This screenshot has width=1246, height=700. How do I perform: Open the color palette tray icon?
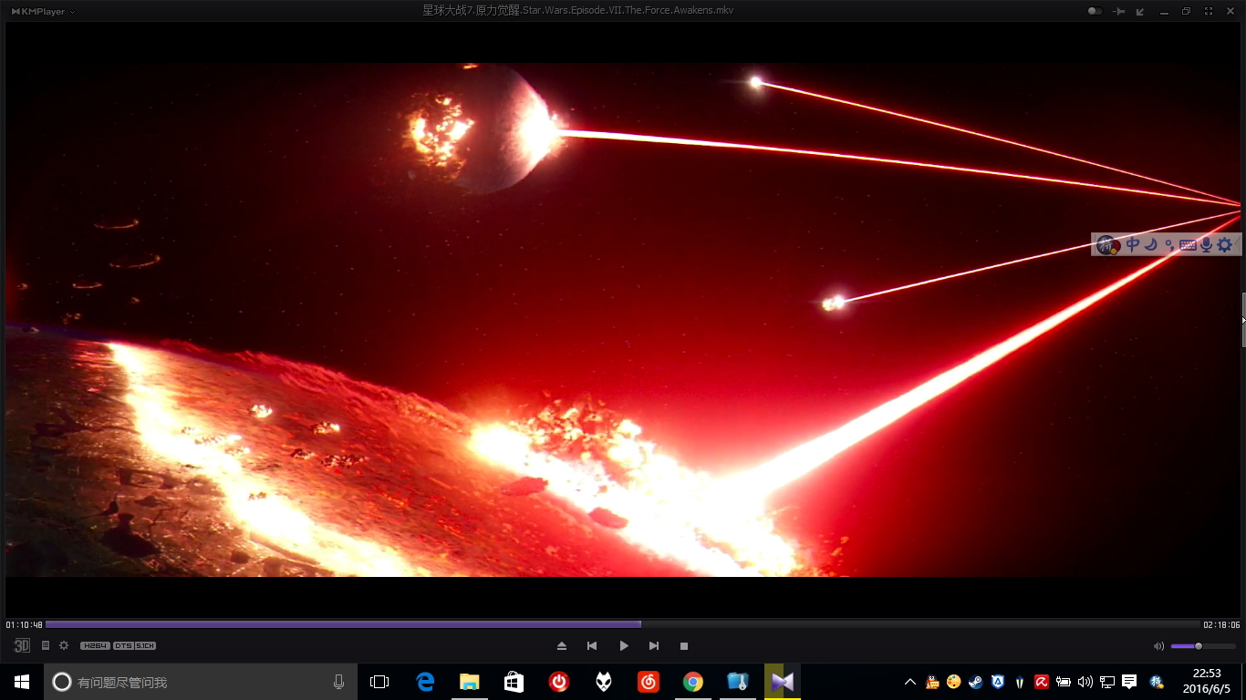954,682
